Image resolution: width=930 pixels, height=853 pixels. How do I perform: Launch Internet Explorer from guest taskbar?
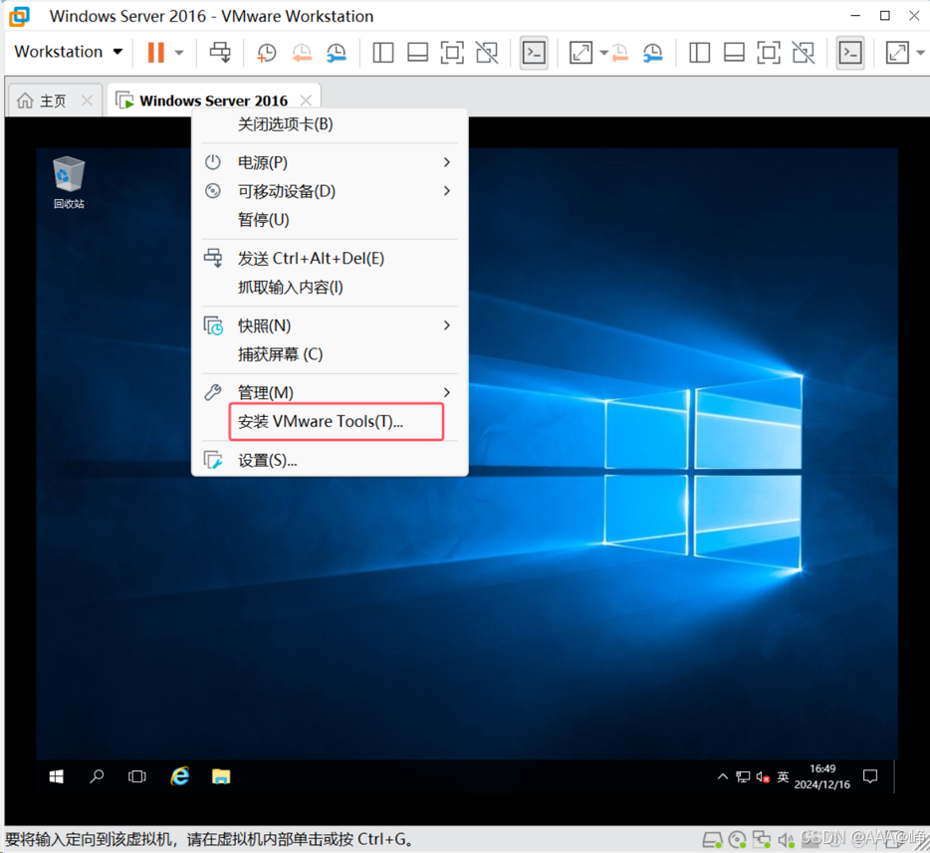[x=179, y=776]
